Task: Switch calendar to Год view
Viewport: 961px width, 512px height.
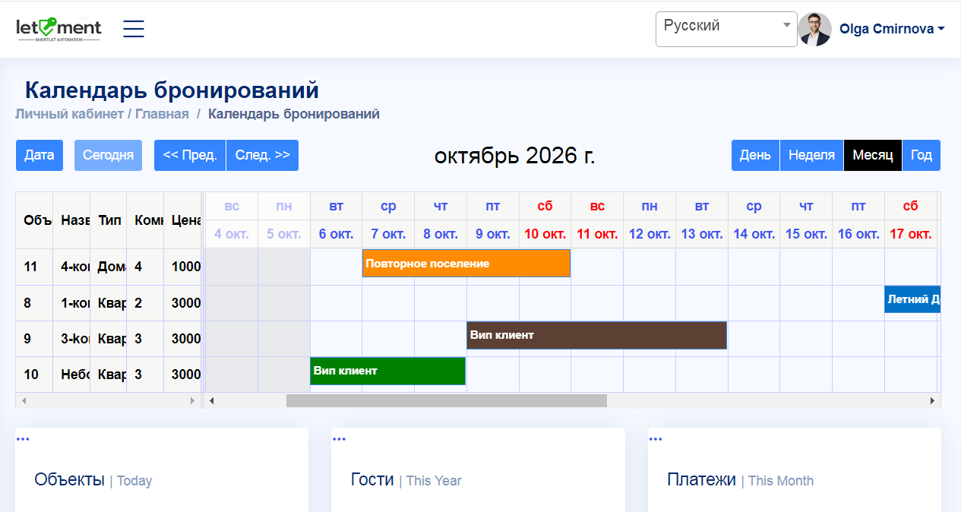Action: pyautogui.click(x=921, y=155)
